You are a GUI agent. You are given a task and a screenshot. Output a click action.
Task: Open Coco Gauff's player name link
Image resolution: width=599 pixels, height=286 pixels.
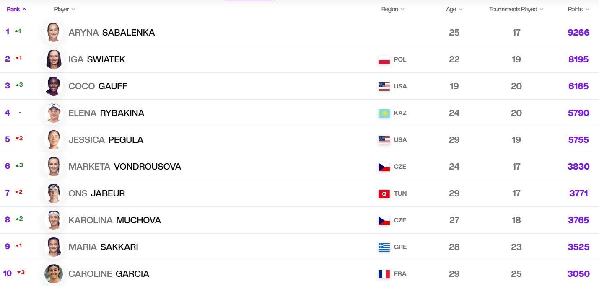(x=98, y=86)
